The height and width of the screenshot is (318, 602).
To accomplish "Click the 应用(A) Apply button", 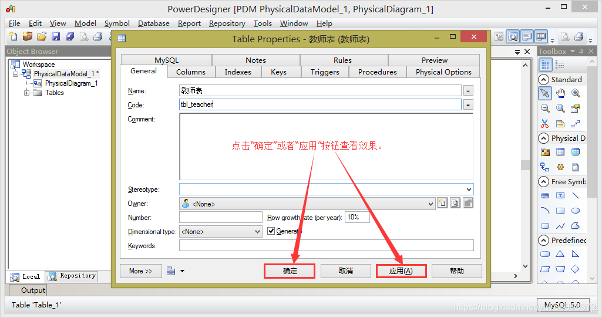I will pos(401,271).
